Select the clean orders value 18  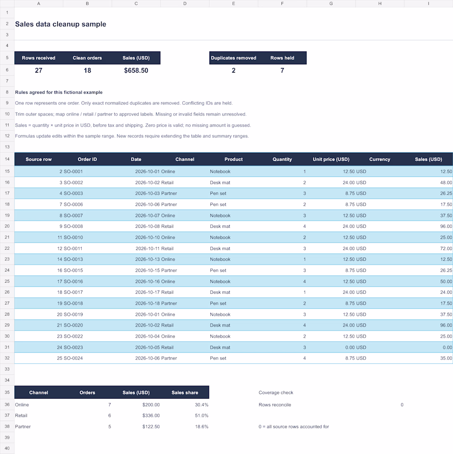tap(87, 70)
